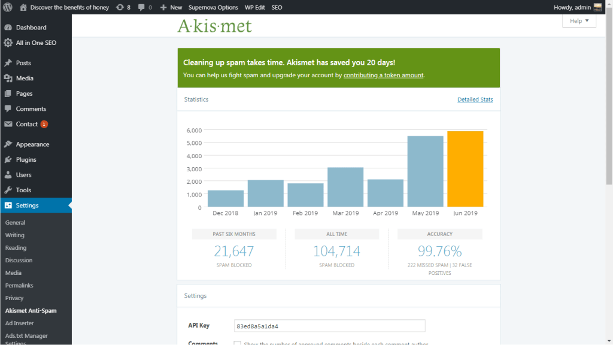
Task: Open Detailed Stats link
Action: pyautogui.click(x=475, y=99)
